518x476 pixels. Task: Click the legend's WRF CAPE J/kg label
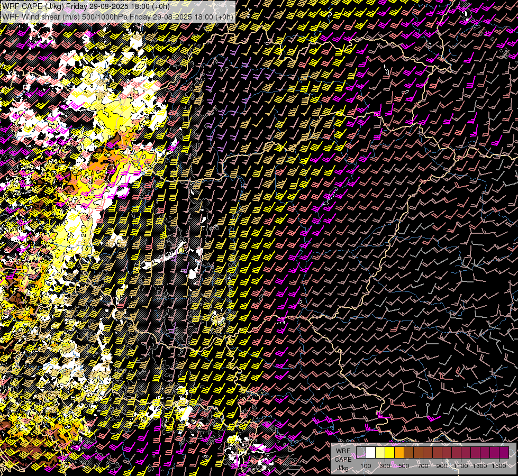click(x=343, y=459)
